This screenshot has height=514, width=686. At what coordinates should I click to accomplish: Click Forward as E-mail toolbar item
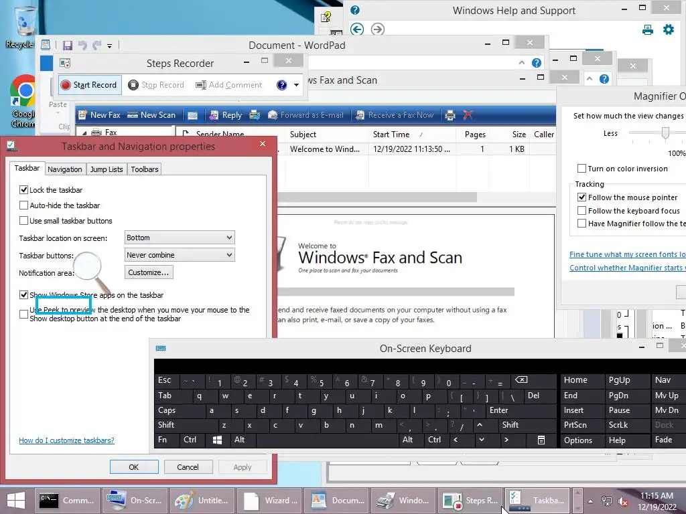(305, 115)
